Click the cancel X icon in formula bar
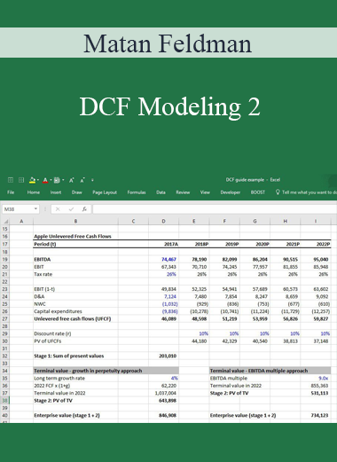Viewport: 337px width, 462px height. [58, 209]
